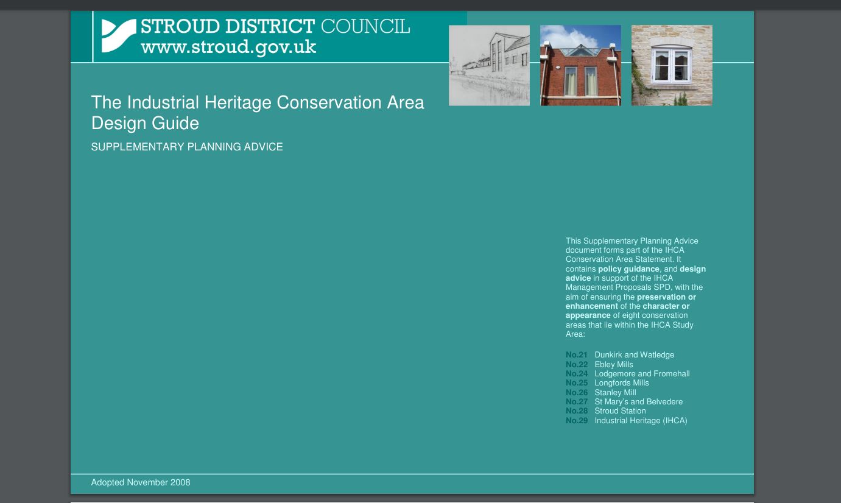841x503 pixels.
Task: Select No.21 Dunkirk and Watledge entry
Action: click(633, 355)
